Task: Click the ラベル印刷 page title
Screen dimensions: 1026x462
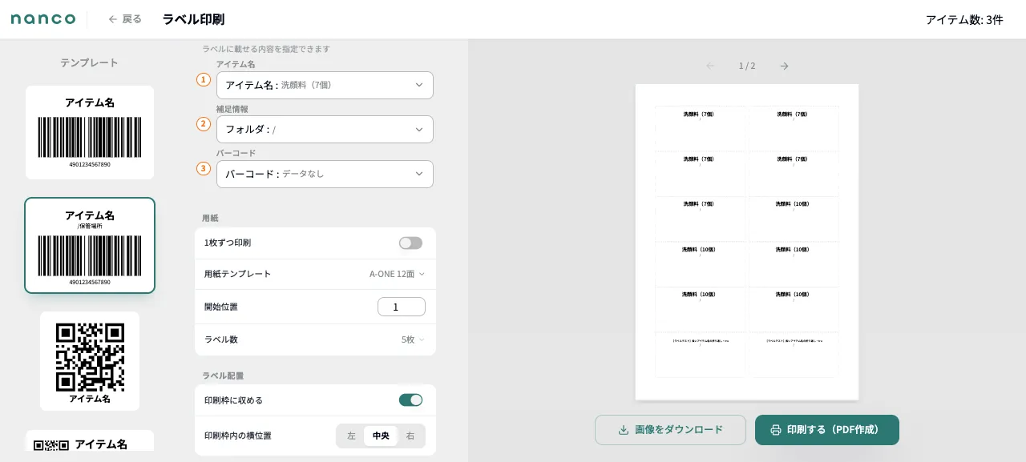Action: pos(193,19)
